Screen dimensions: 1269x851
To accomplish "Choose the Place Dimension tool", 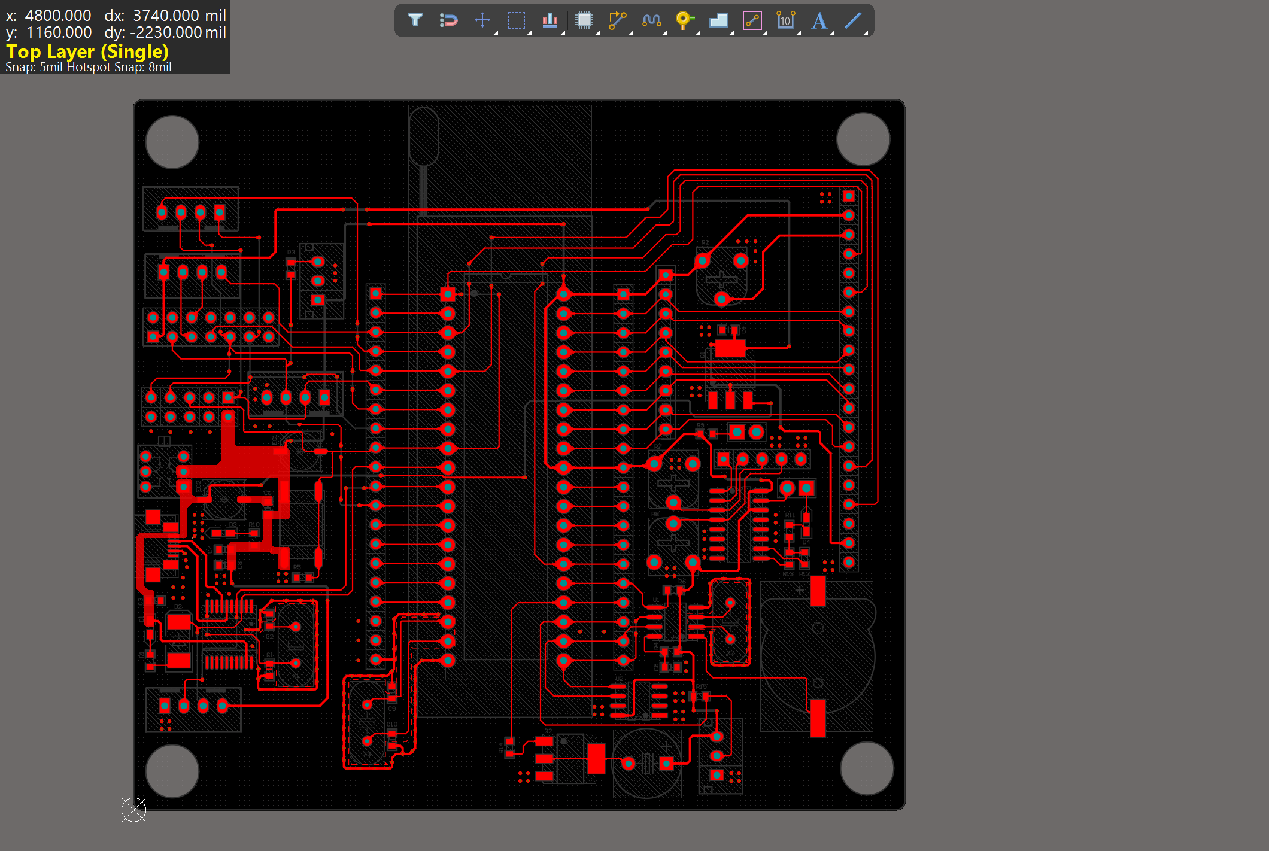I will coord(785,20).
